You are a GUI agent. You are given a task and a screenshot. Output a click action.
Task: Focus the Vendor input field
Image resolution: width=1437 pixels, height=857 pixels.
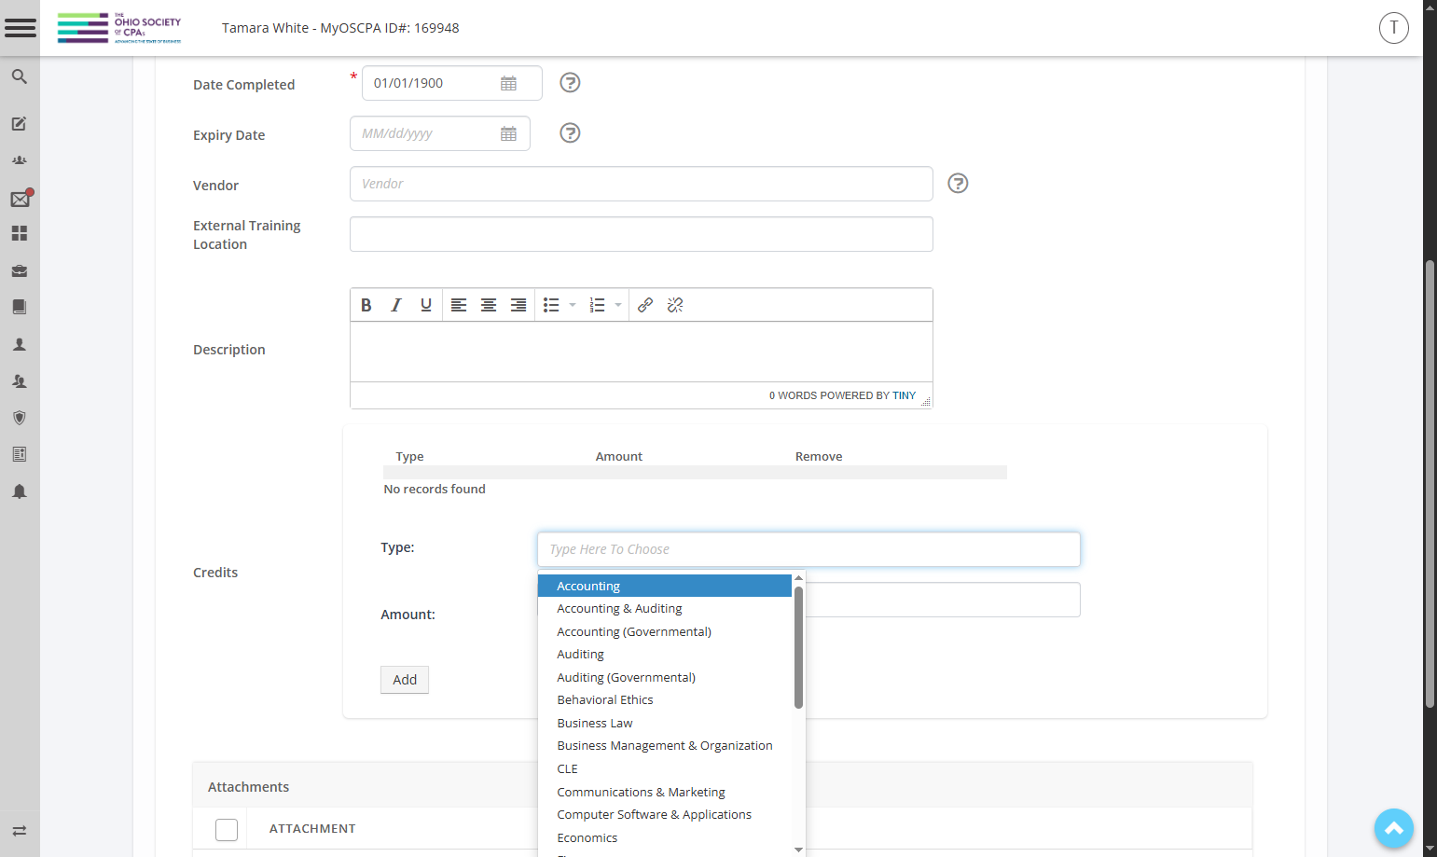pos(642,184)
